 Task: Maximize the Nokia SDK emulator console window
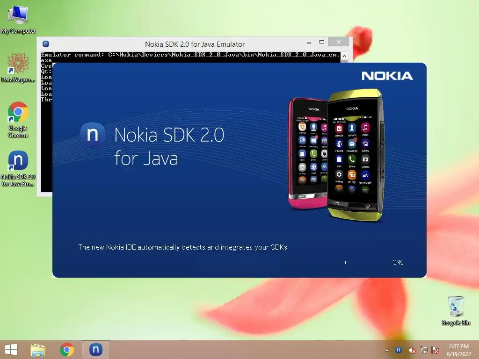(322, 42)
